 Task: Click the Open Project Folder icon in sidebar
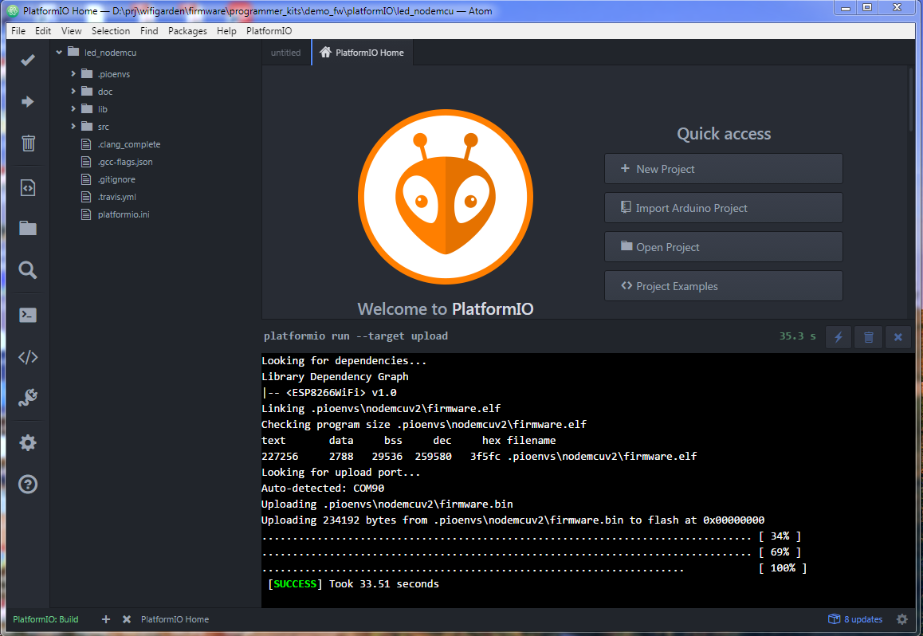(x=28, y=228)
